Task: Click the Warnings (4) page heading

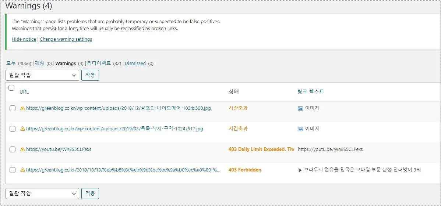Action: [x=29, y=6]
